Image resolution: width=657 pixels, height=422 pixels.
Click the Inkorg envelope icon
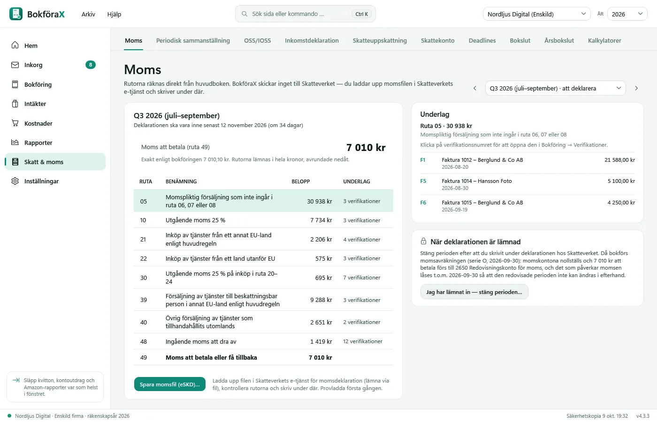[x=15, y=65]
